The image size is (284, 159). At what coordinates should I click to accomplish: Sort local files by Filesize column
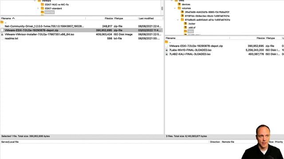coord(109,19)
